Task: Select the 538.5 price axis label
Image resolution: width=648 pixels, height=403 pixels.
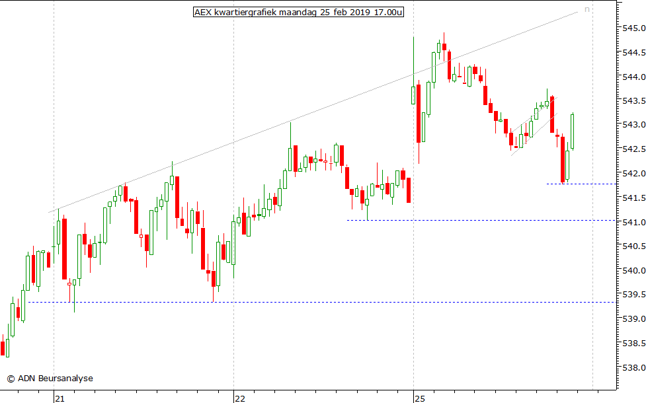Action: tap(634, 343)
